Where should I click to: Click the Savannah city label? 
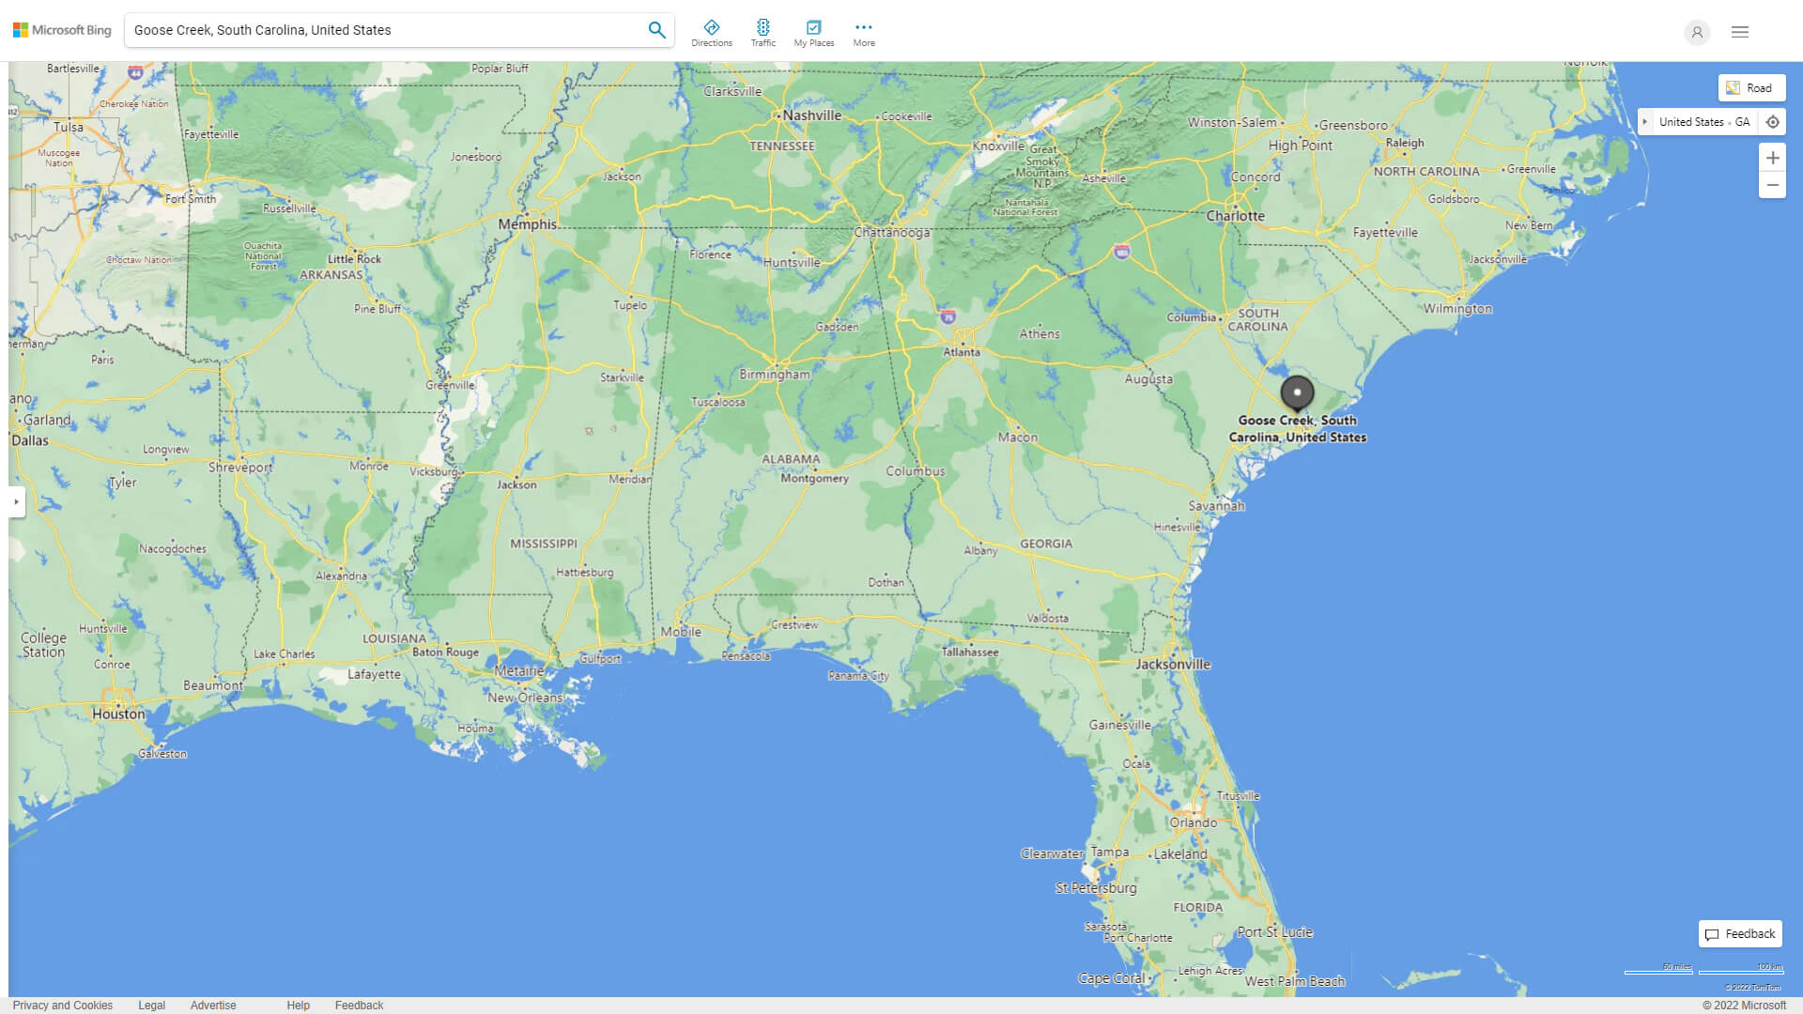click(1216, 506)
